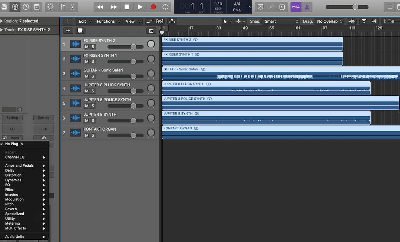
Task: Click the channel strip Input button
Action: [15, 138]
